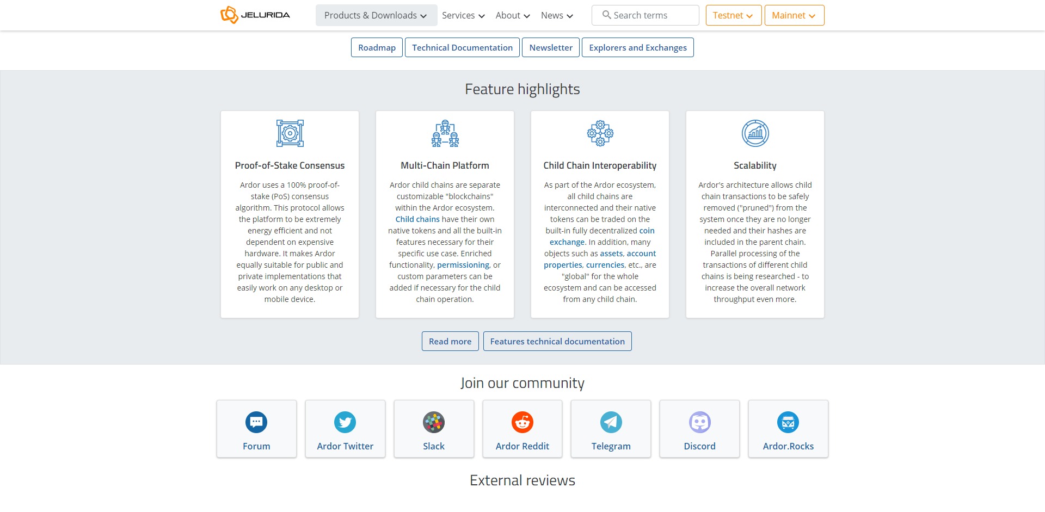The height and width of the screenshot is (512, 1045).
Task: Click the search magnifier icon
Action: click(x=606, y=15)
